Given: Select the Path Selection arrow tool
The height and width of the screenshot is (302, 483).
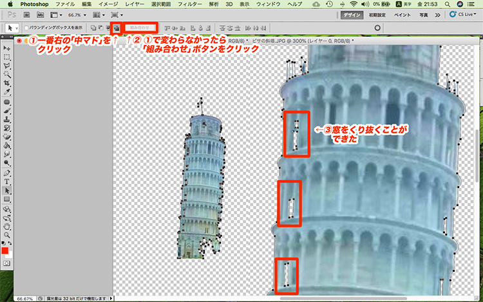Looking at the screenshot, I should [6, 191].
